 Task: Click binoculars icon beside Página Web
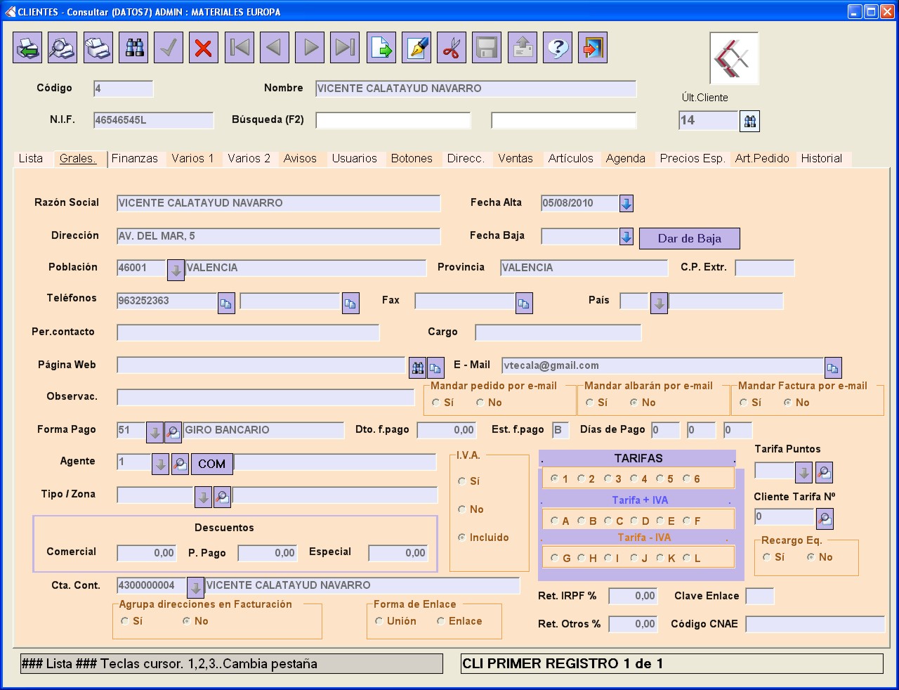tap(418, 367)
